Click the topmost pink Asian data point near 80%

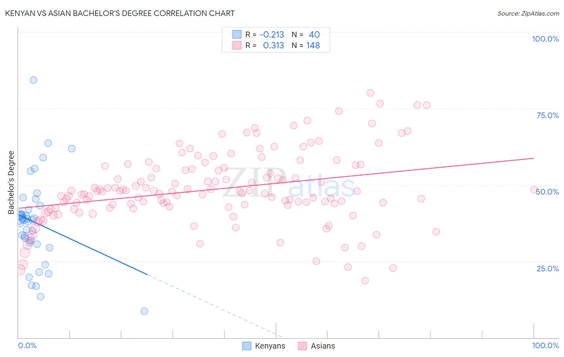point(370,93)
